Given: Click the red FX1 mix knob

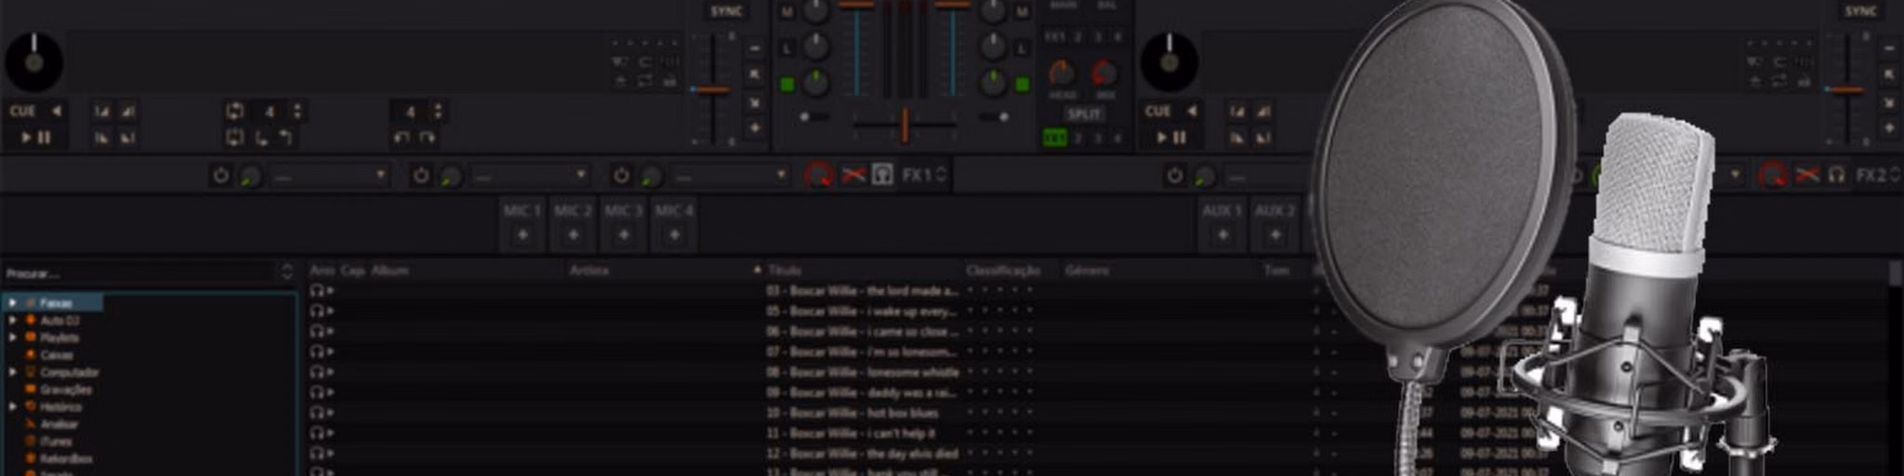Looking at the screenshot, I should point(818,175).
